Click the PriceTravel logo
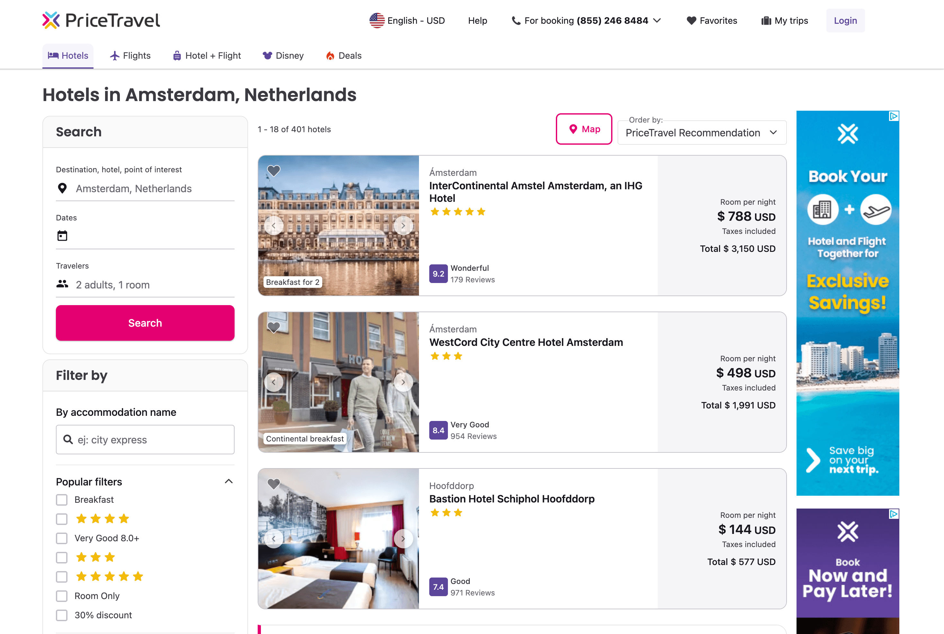 [x=101, y=21]
